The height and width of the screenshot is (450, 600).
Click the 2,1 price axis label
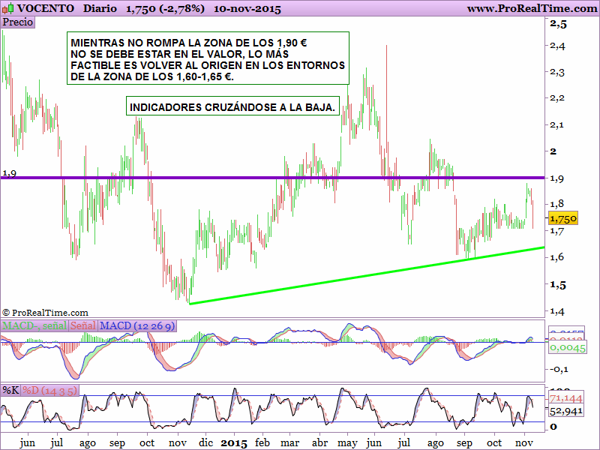(557, 124)
